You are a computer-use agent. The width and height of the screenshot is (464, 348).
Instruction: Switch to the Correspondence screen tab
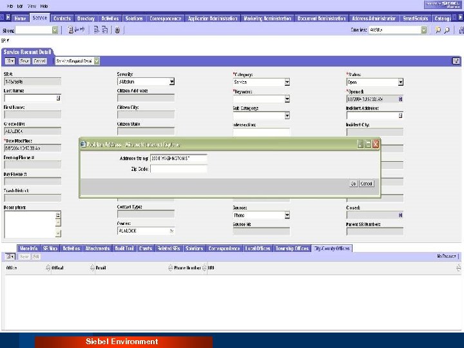(x=166, y=18)
